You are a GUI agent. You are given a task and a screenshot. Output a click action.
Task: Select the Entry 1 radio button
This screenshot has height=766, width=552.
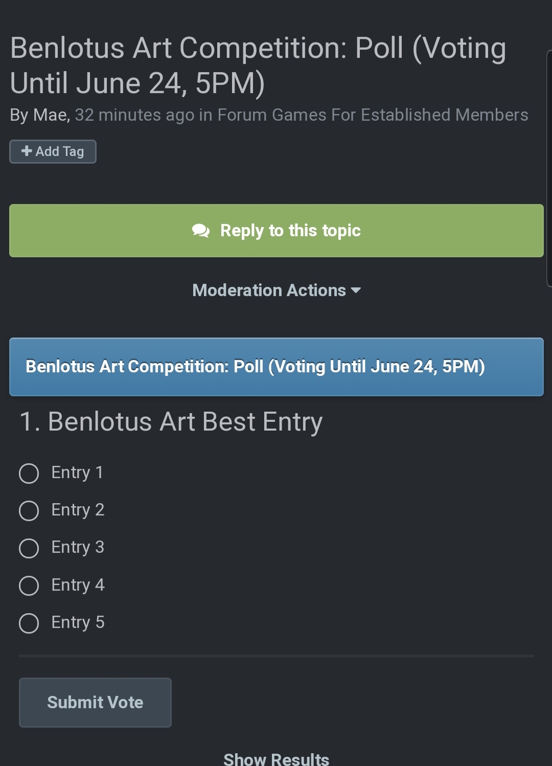[x=29, y=473]
